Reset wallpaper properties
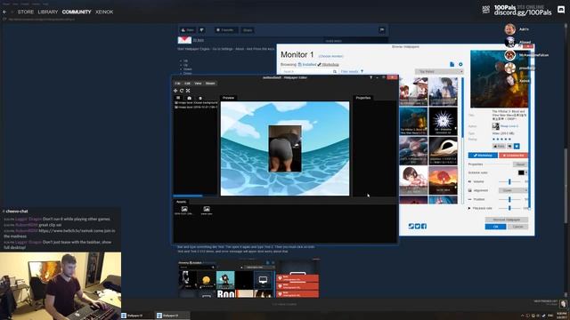Image resolution: width=570 pixels, height=320 pixels. click(520, 164)
